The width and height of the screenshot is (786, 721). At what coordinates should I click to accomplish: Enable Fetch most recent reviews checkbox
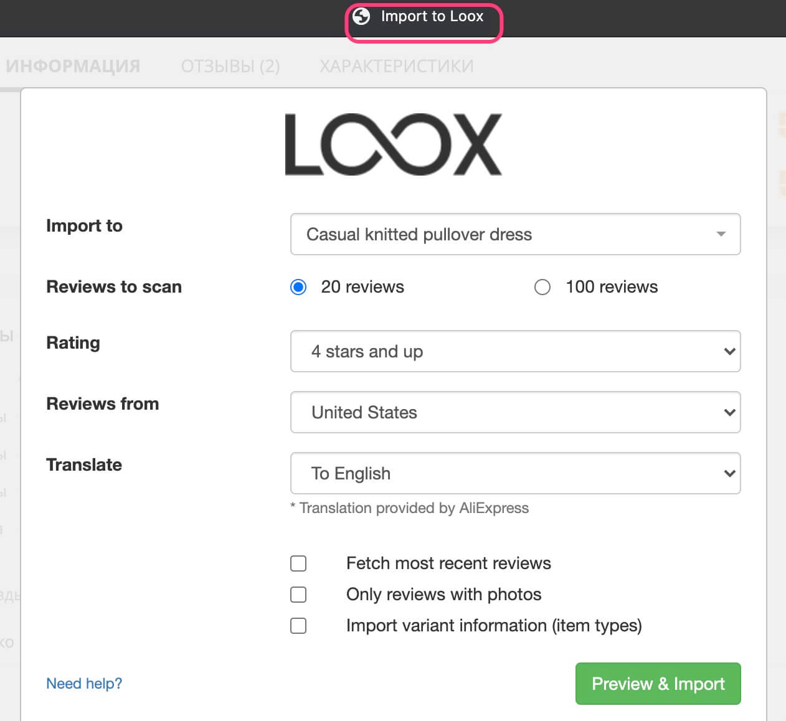[x=299, y=563]
